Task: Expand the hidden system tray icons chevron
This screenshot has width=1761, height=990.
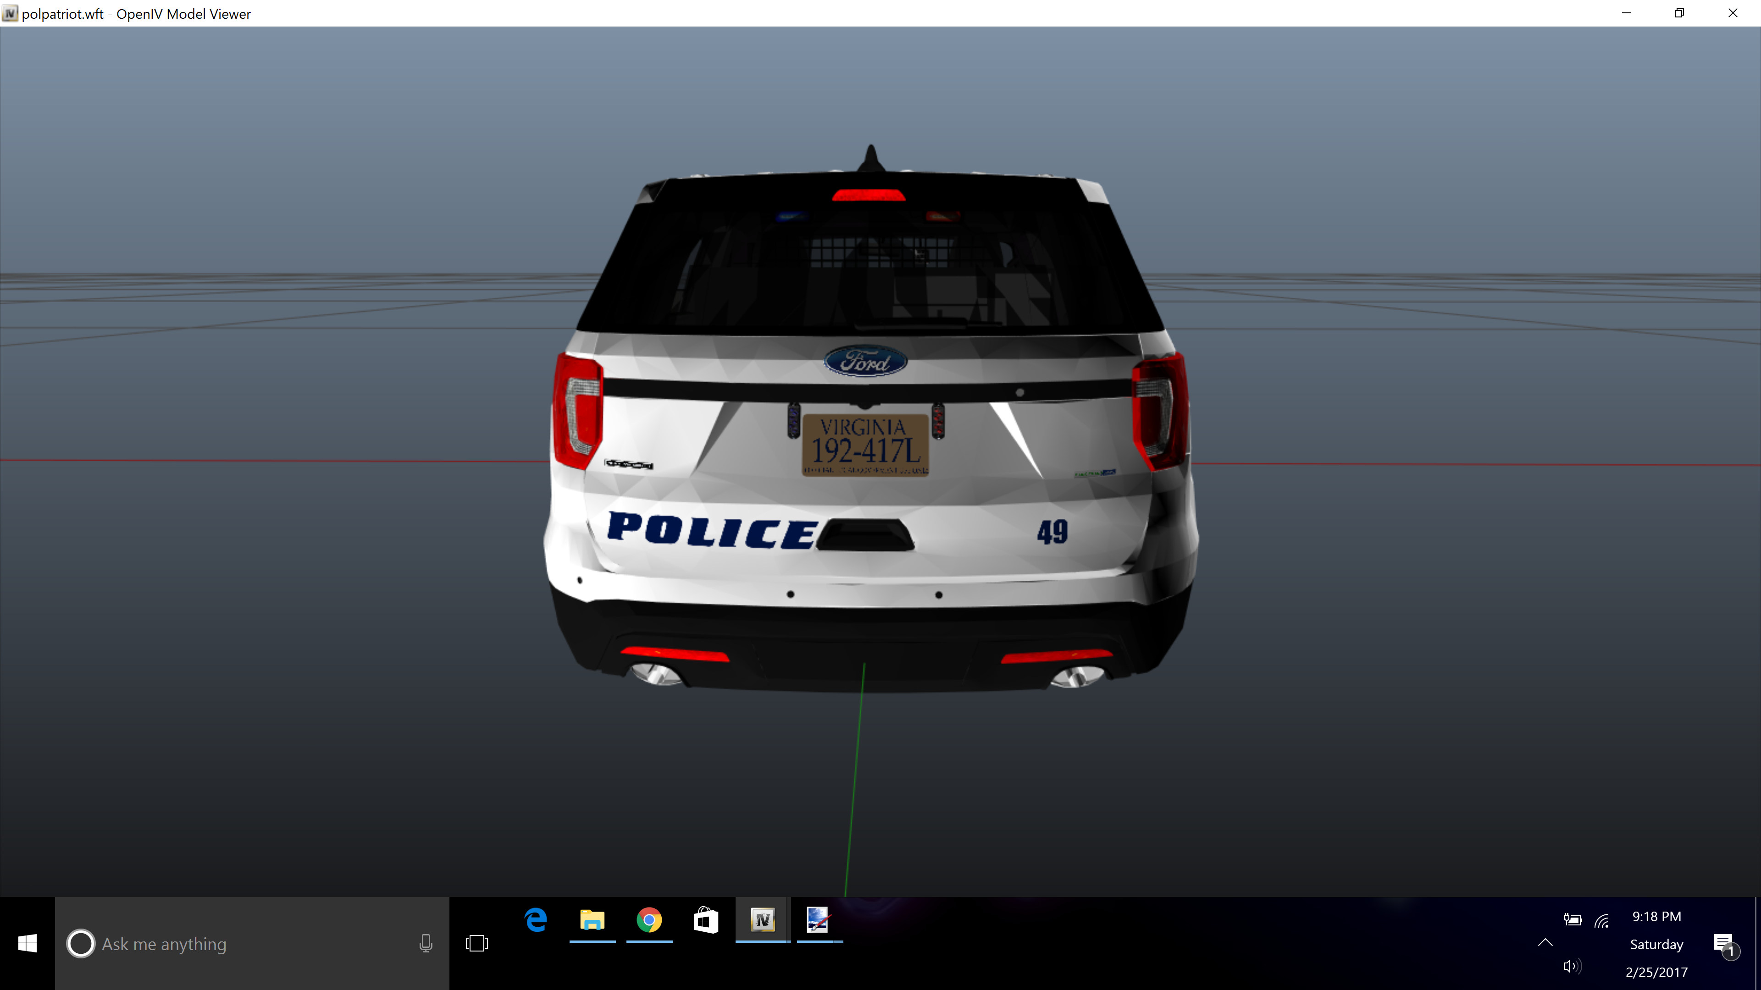Action: click(1545, 943)
